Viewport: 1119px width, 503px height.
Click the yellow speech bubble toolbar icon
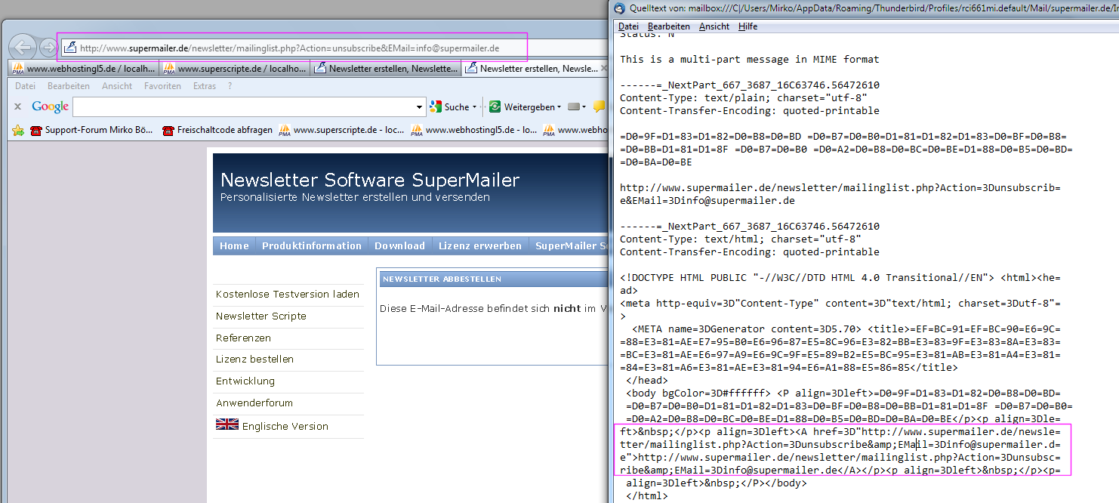click(600, 106)
